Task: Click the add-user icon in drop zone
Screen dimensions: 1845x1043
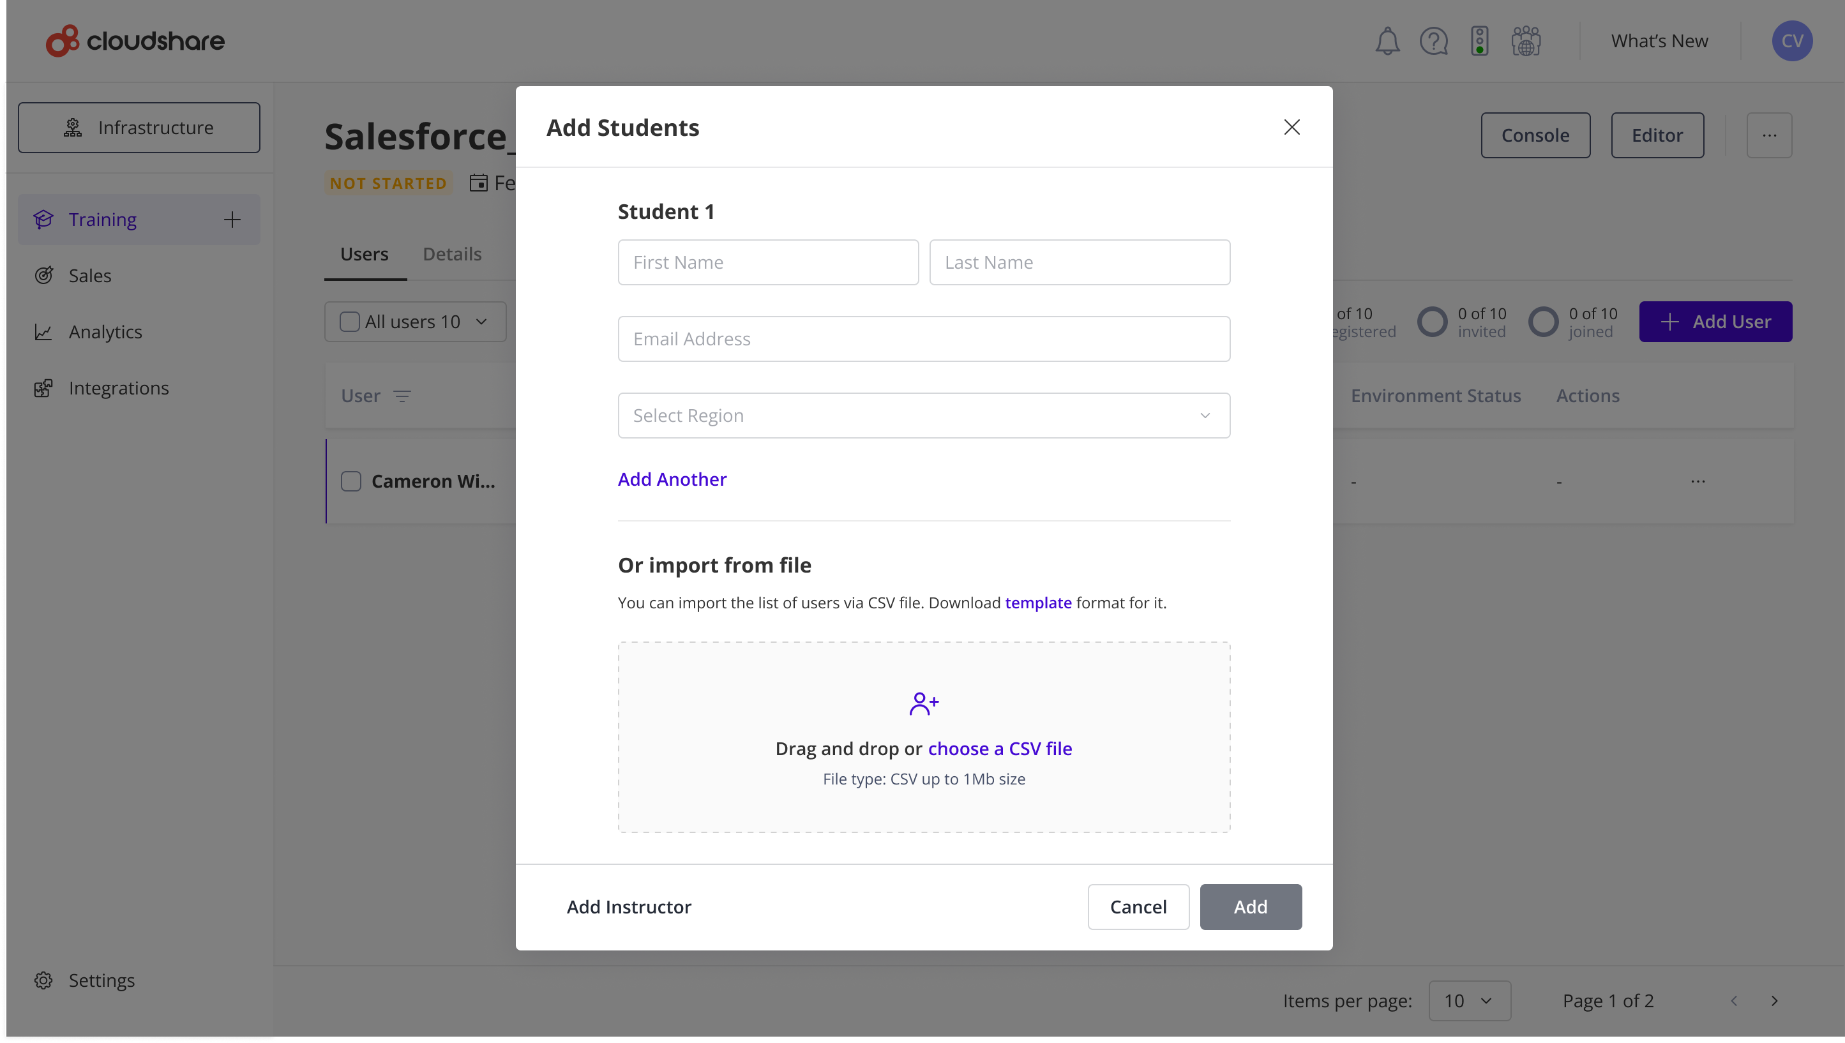Action: pos(924,703)
